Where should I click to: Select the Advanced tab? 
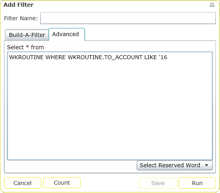click(x=67, y=34)
